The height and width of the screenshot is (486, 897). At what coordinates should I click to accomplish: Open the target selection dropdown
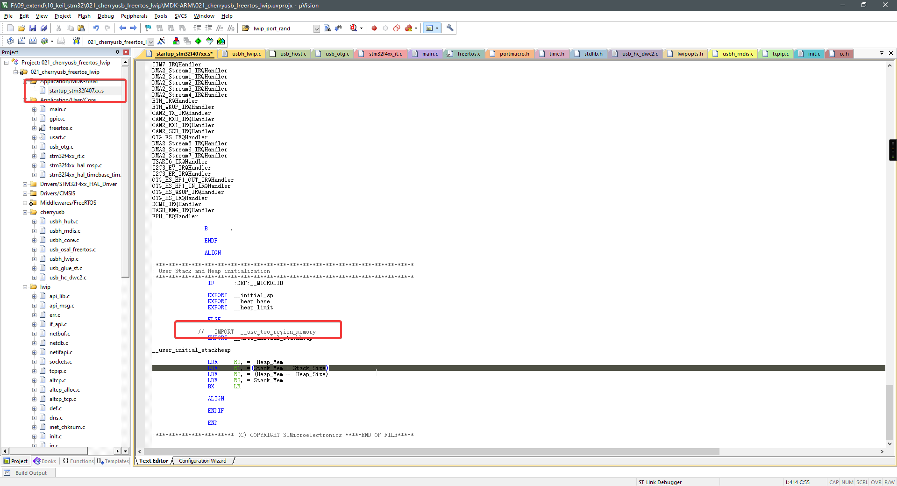150,42
